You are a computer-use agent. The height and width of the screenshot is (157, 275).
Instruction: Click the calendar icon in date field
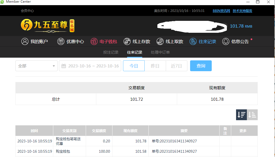click(64, 66)
